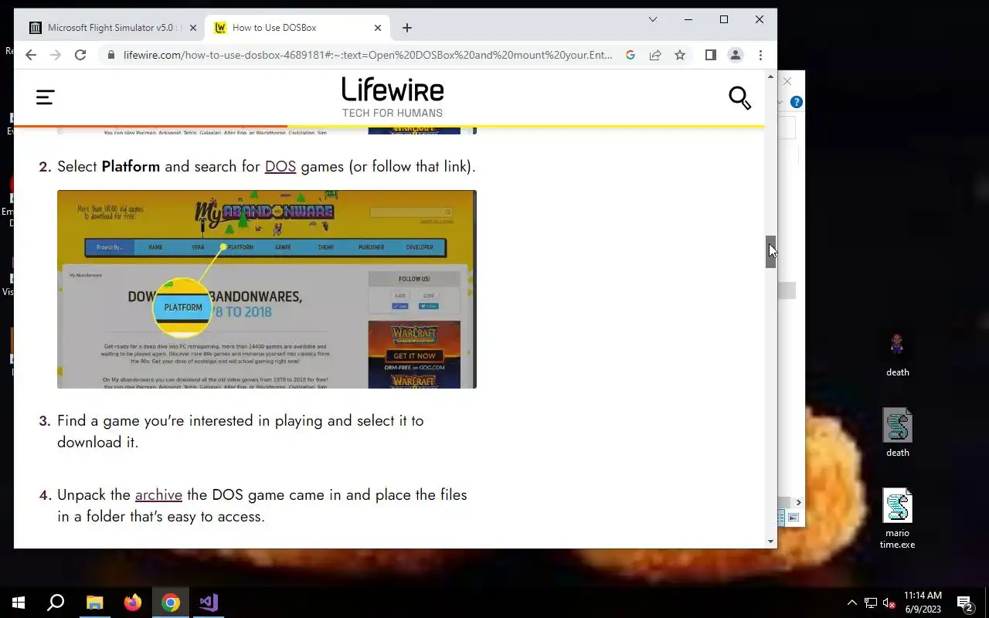Image resolution: width=989 pixels, height=618 pixels.
Task: Click the page scrollbar thumb
Action: pyautogui.click(x=770, y=252)
